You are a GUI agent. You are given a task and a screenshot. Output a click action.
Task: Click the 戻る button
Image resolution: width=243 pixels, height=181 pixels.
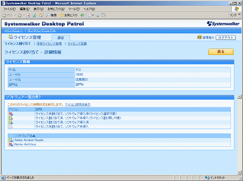tap(221, 52)
